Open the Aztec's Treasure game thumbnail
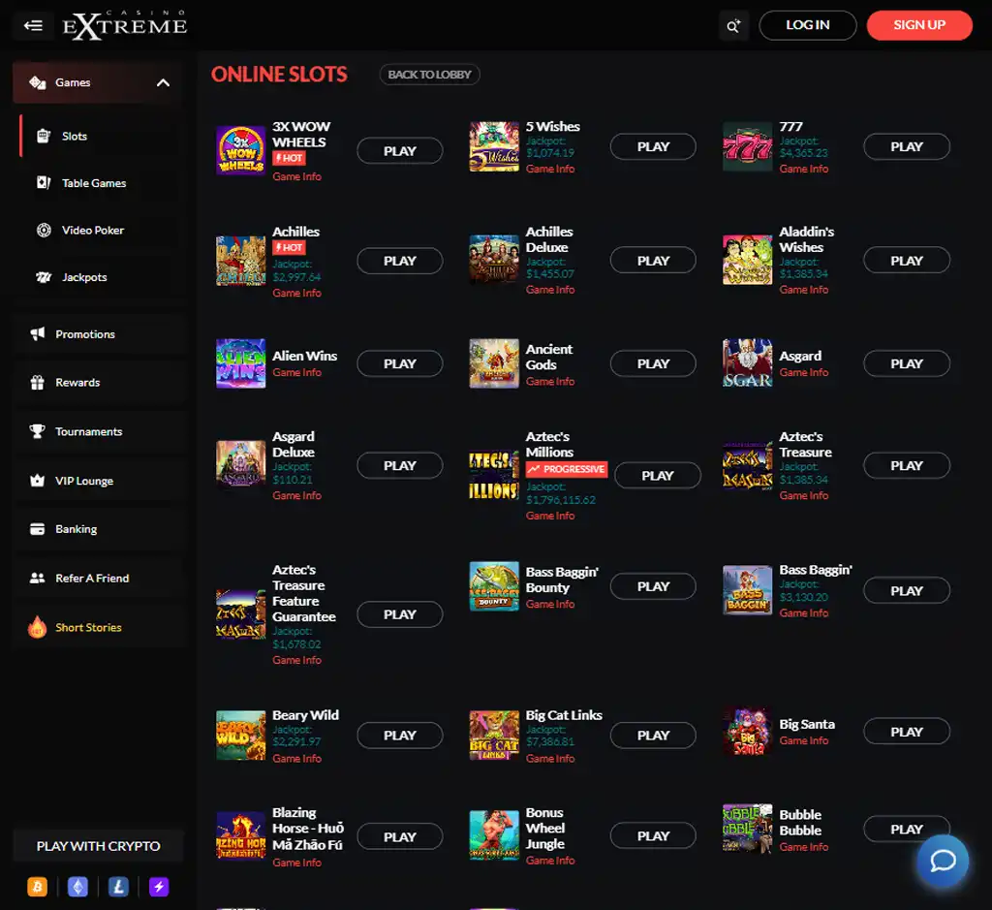Image resolution: width=992 pixels, height=910 pixels. point(747,466)
